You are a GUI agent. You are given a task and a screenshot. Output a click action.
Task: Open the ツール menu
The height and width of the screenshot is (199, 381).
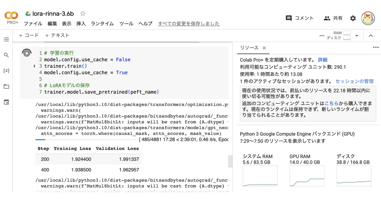coord(126,24)
